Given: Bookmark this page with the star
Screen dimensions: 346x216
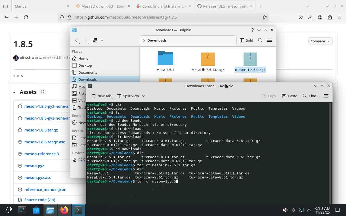Looking at the screenshot, I should tap(265, 17).
